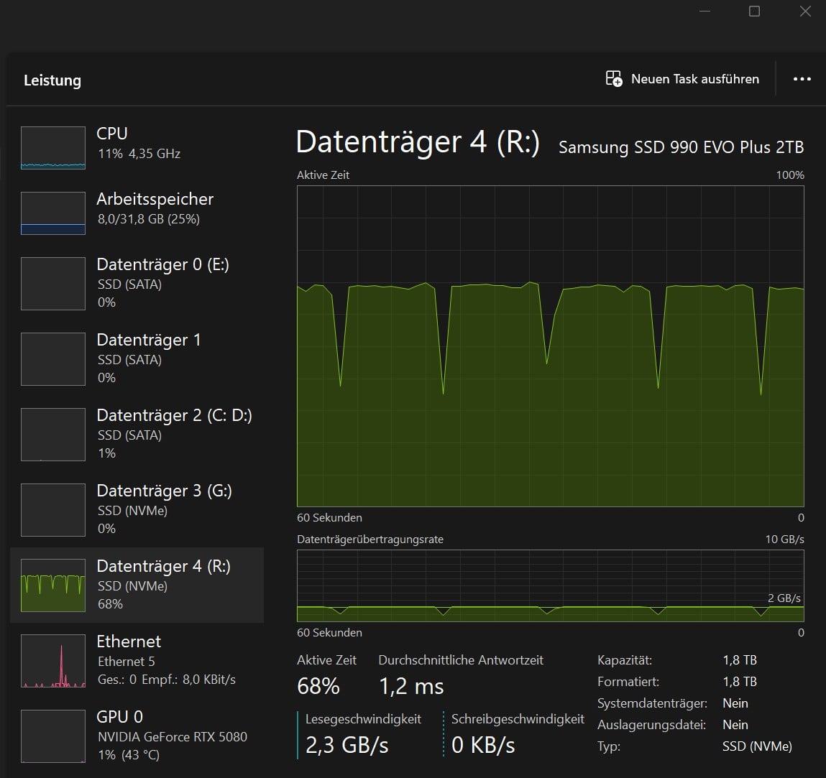Click the Schreibgeschwindigkeit 0 KB/s value

point(483,746)
